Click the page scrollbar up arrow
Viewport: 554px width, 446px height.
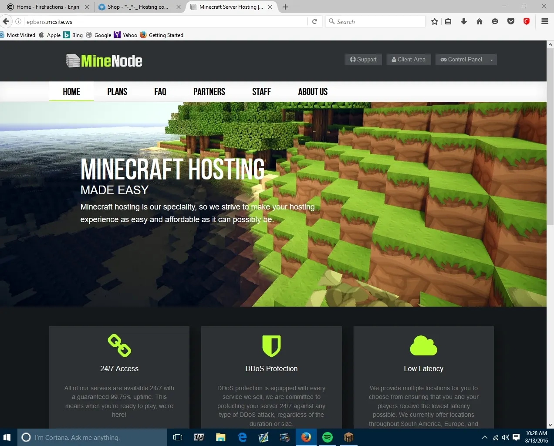(x=550, y=44)
